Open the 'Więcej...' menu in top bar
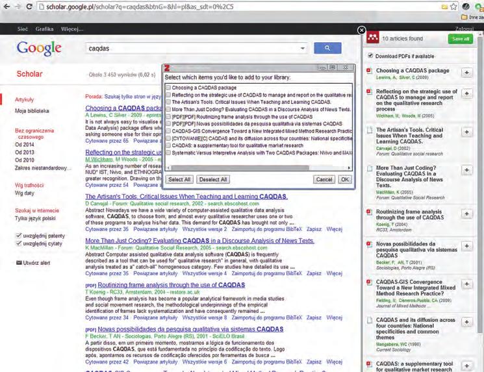Viewport: 484px width, 372px height. click(x=72, y=29)
